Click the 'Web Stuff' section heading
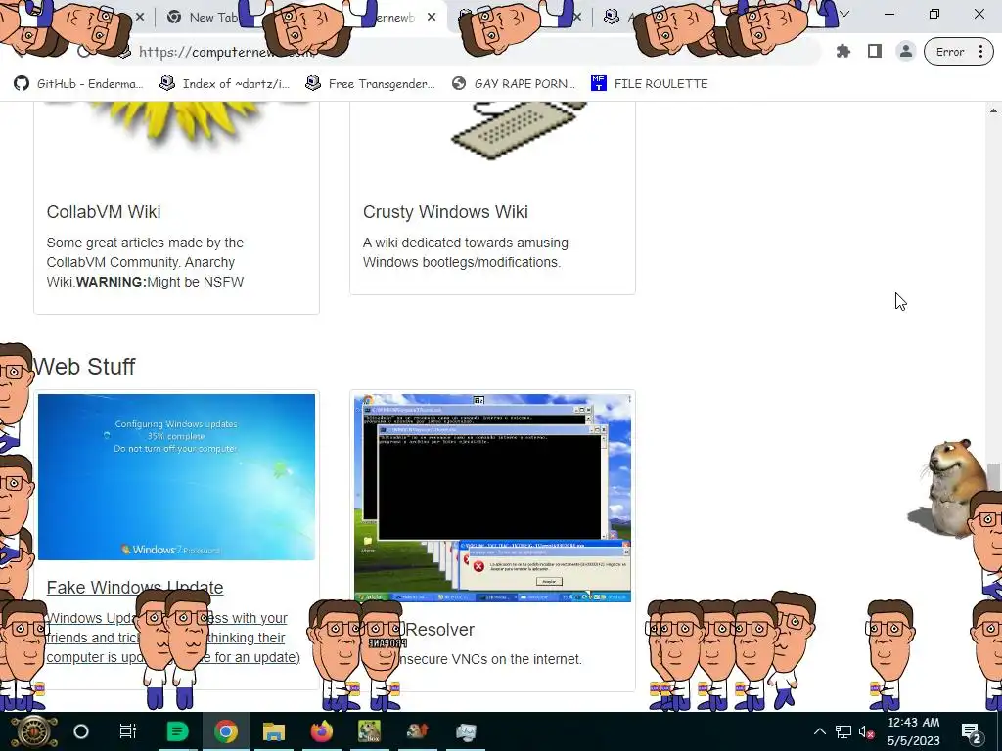Viewport: 1002px width, 751px height. tap(84, 367)
